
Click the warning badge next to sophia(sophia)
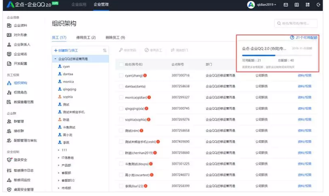[x=149, y=119]
